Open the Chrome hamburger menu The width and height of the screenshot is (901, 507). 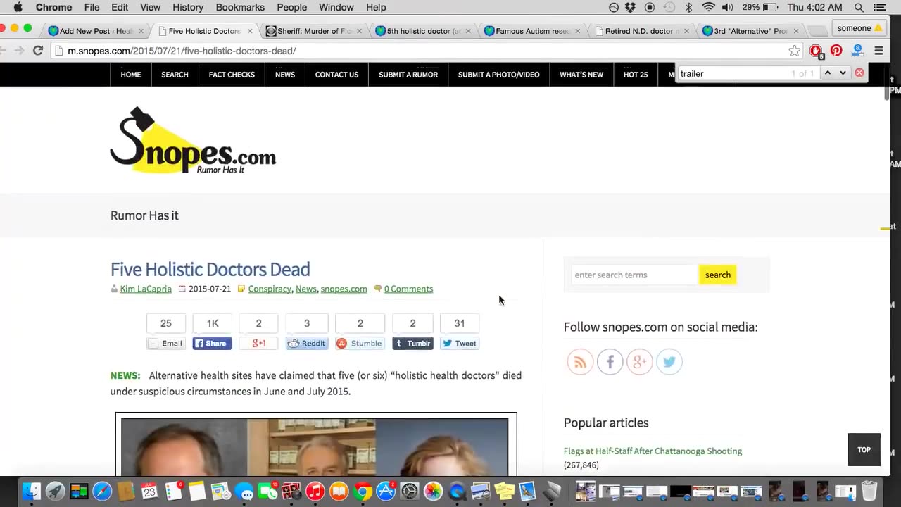[878, 51]
